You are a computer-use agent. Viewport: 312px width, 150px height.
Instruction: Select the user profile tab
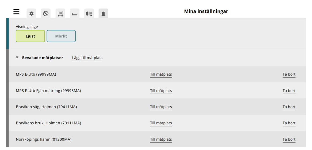tap(104, 14)
